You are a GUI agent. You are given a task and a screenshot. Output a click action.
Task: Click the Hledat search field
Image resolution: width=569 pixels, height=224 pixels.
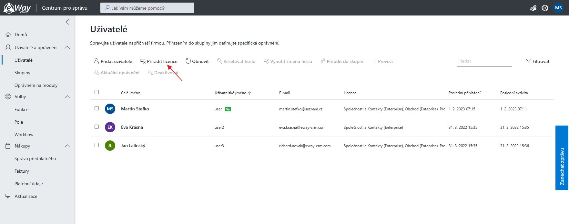[484, 61]
